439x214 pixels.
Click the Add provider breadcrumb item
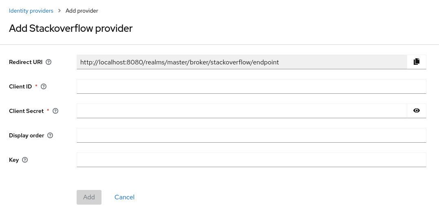coord(82,11)
